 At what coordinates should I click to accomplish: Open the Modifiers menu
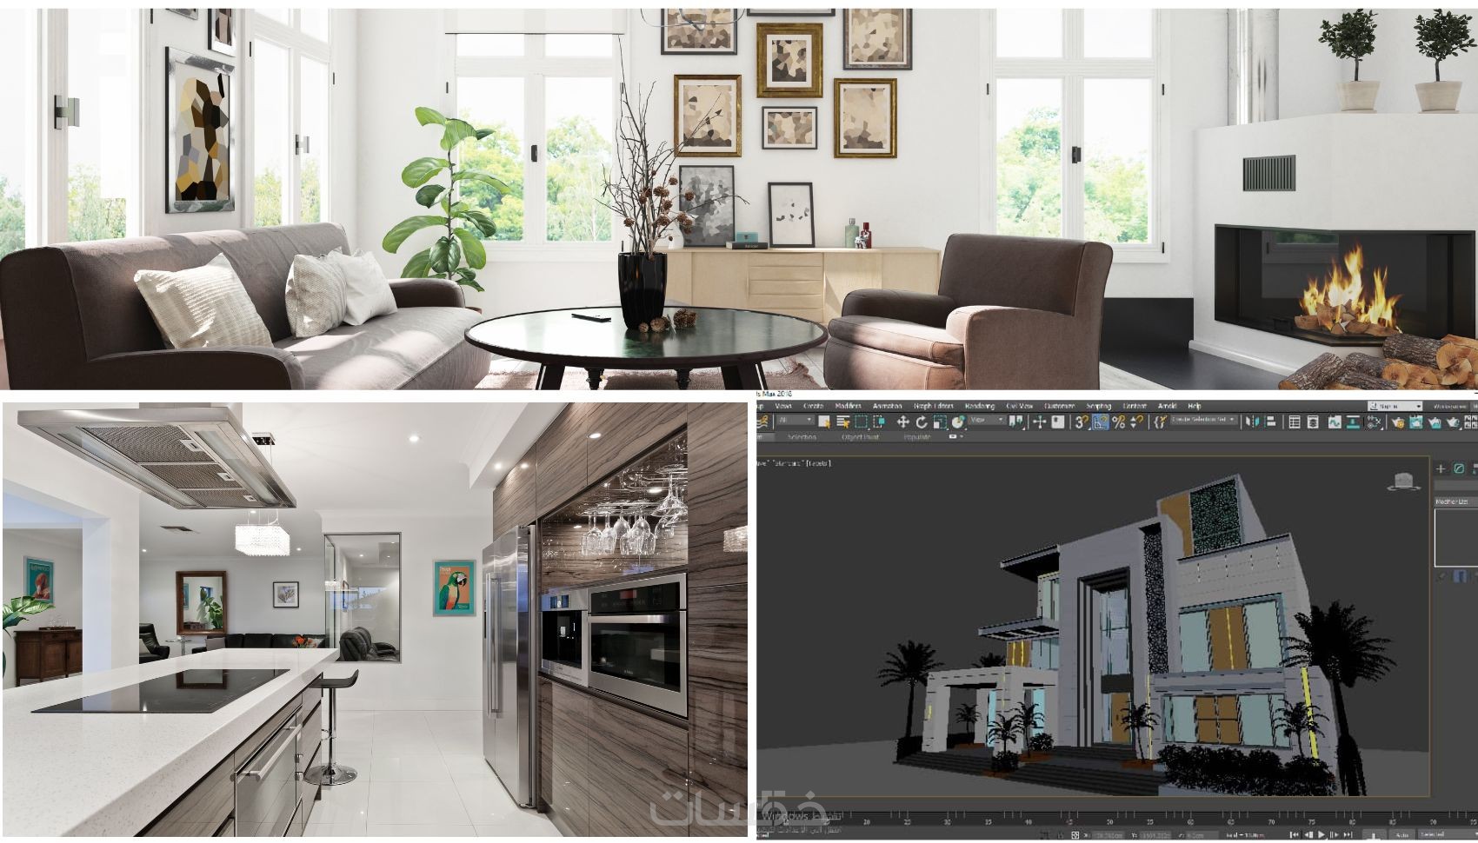point(848,406)
